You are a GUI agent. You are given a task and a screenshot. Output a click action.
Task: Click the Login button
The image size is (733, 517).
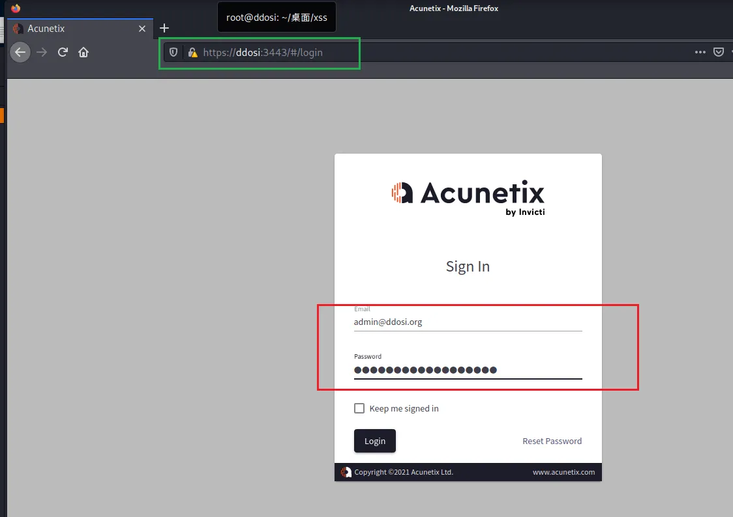click(x=375, y=441)
